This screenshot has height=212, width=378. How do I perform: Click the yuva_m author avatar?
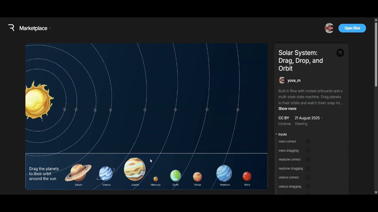pos(282,80)
